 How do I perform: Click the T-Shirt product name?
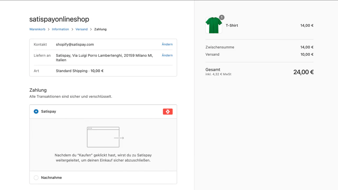coord(232,26)
